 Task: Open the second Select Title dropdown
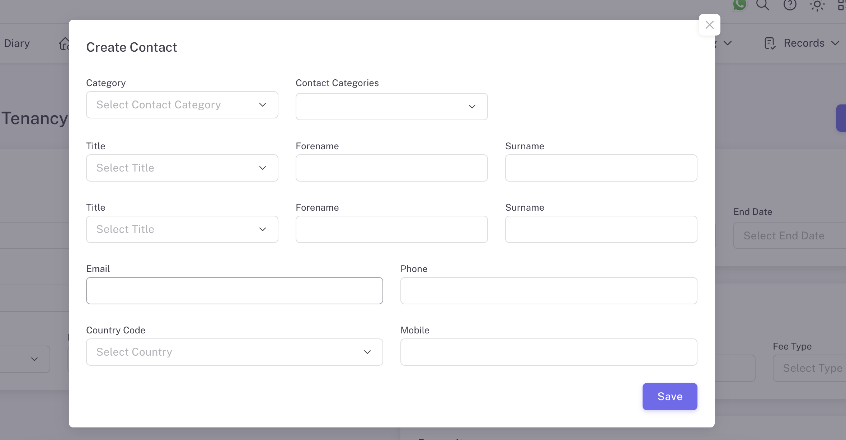pyautogui.click(x=182, y=229)
